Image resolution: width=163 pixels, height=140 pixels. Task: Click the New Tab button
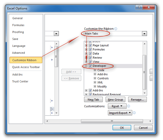[x=93, y=100]
